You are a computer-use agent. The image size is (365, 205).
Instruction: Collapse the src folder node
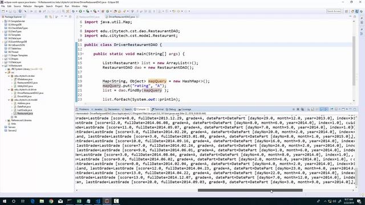tap(6, 72)
